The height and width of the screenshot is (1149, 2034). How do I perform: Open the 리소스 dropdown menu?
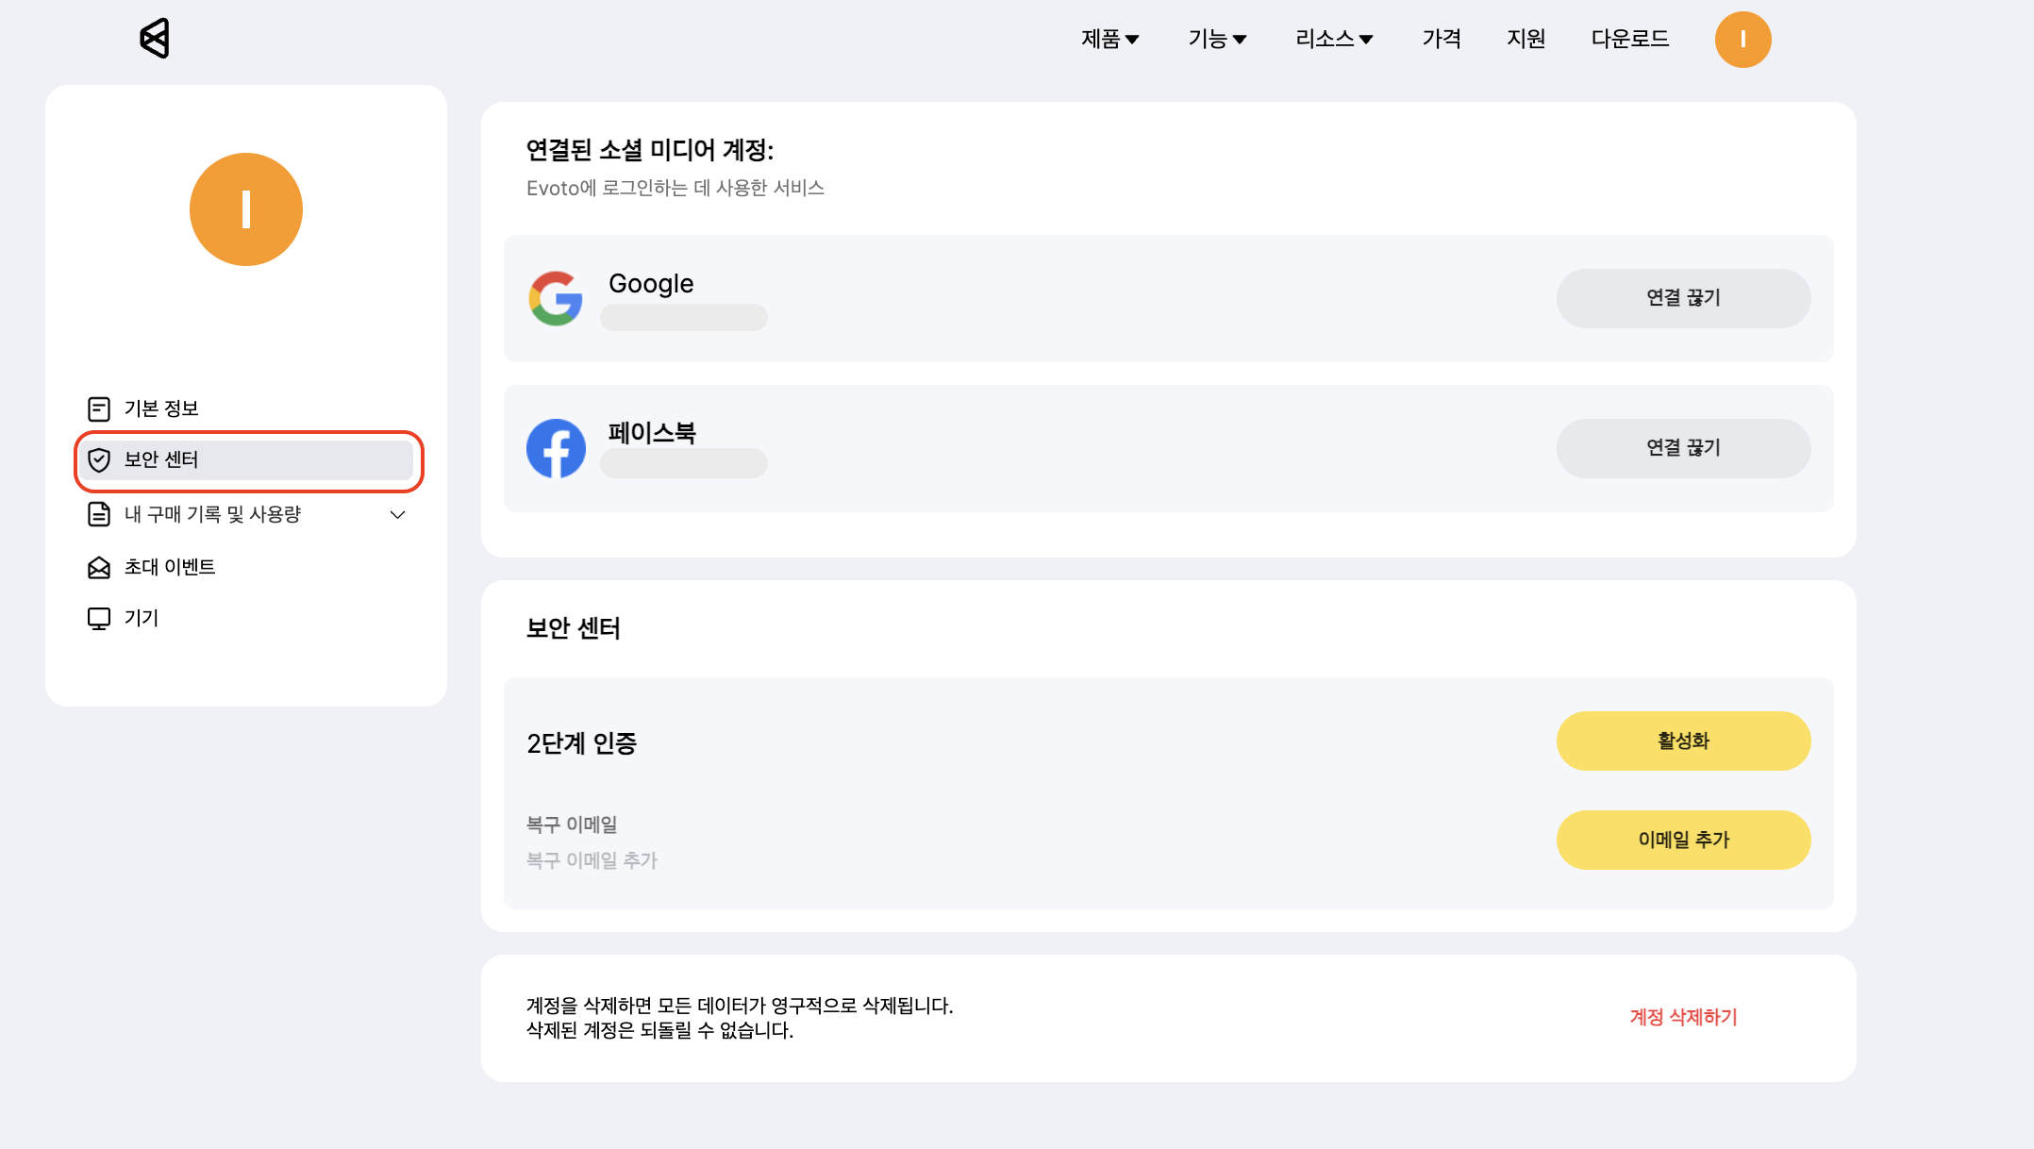coord(1333,39)
